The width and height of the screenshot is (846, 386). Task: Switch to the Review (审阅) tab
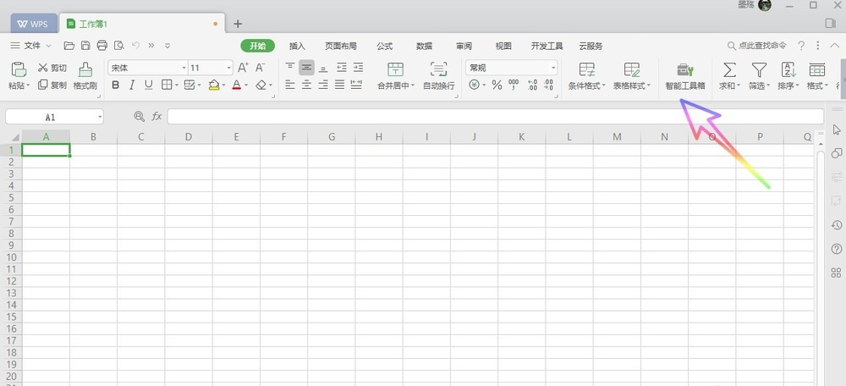click(464, 46)
